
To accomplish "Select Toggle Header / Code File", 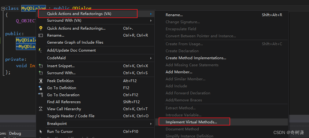I will tap(95, 116).
